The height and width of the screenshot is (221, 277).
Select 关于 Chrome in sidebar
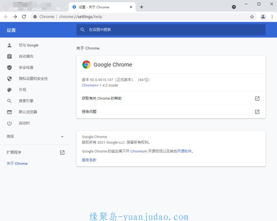[x=17, y=163]
